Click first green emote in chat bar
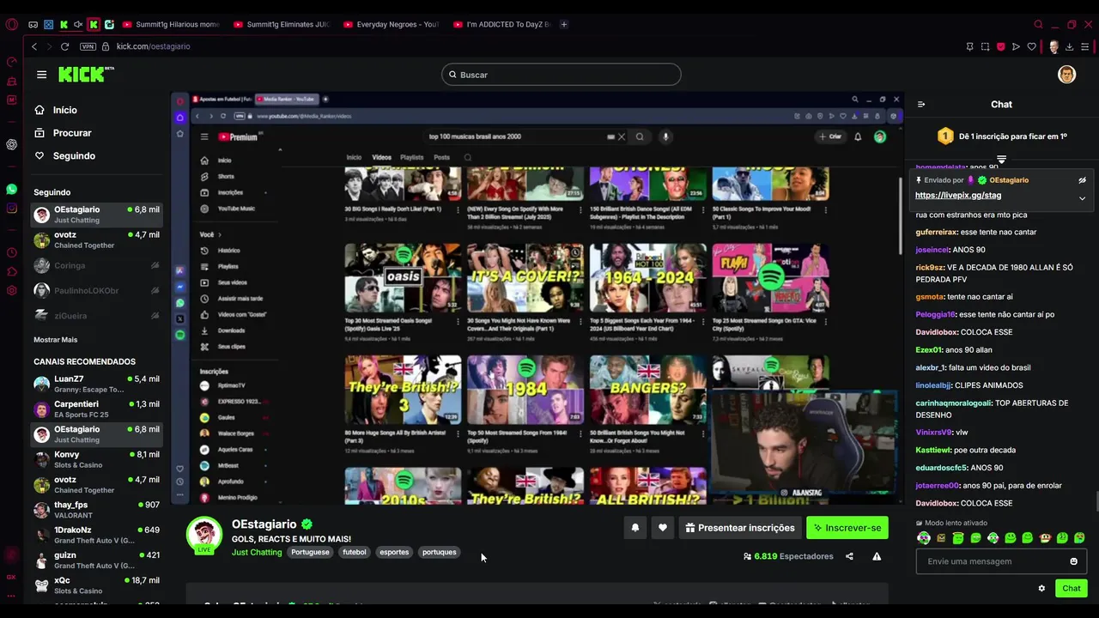This screenshot has width=1099, height=618. (x=924, y=538)
